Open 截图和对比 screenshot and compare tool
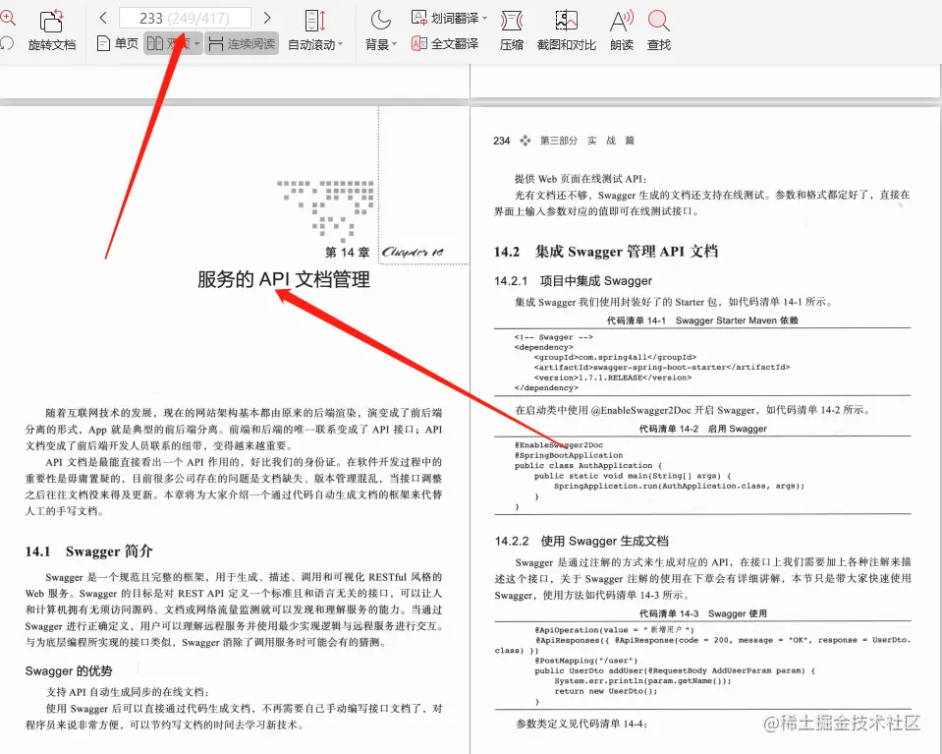Image resolution: width=942 pixels, height=754 pixels. pyautogui.click(x=566, y=30)
